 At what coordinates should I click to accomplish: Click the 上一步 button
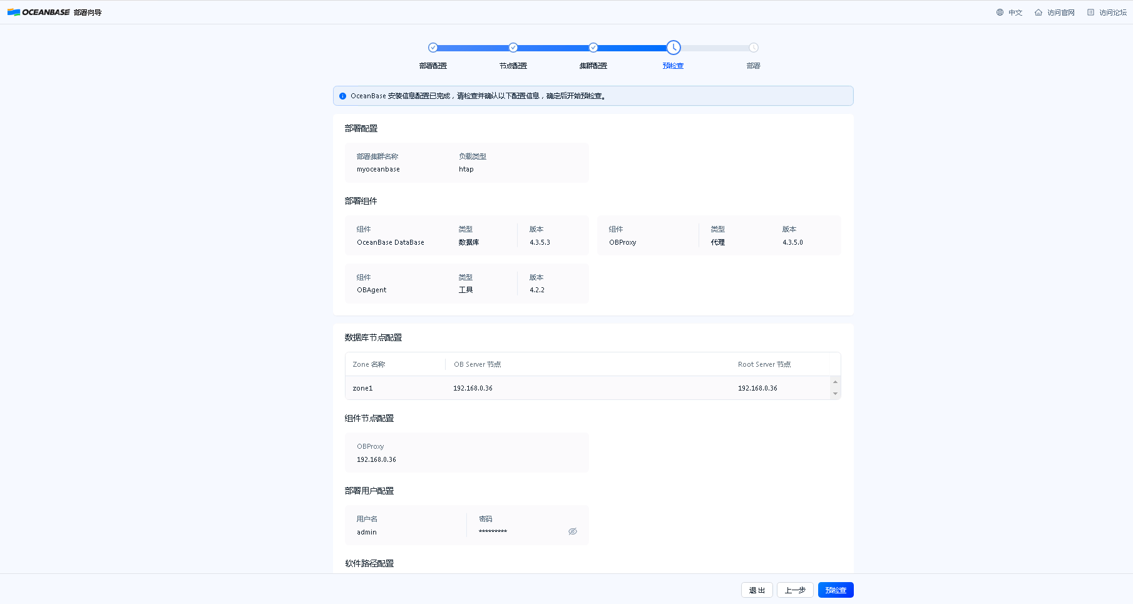coord(795,590)
